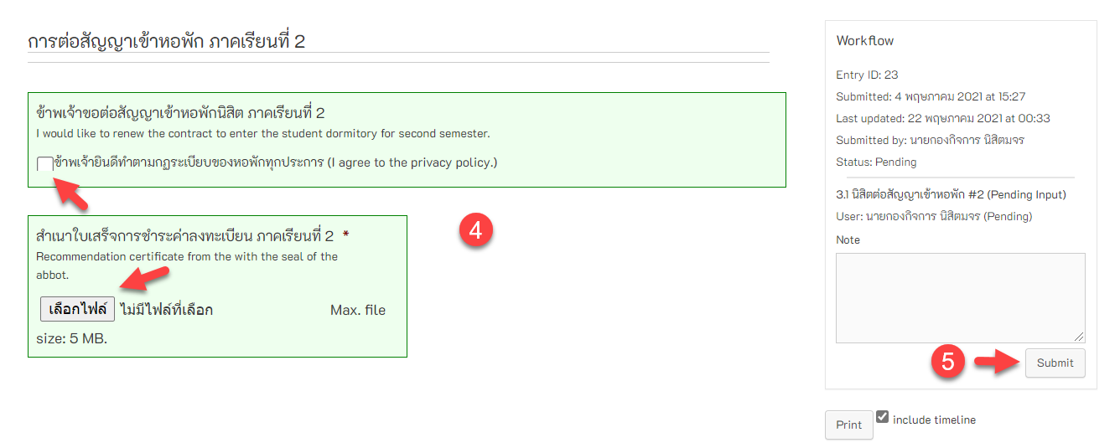This screenshot has height=448, width=1120.
Task: Click the 'I agree to the privacy policy' label
Action: (275, 162)
